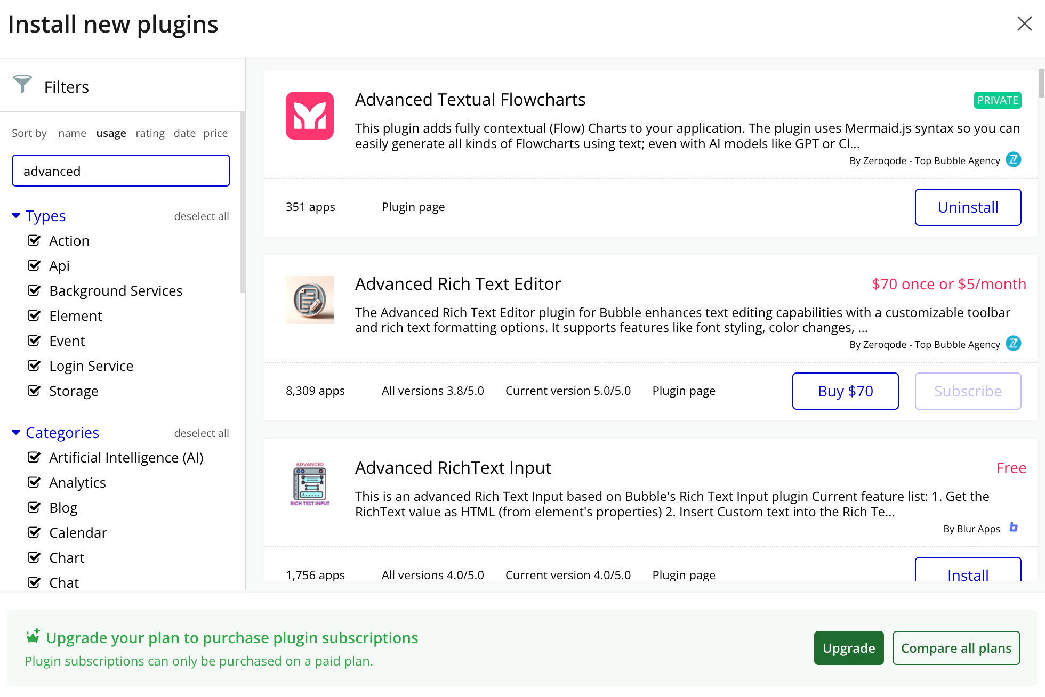Viewport: 1045px width, 697px height.
Task: Uncheck the Calendar category filter
Action: coord(34,532)
